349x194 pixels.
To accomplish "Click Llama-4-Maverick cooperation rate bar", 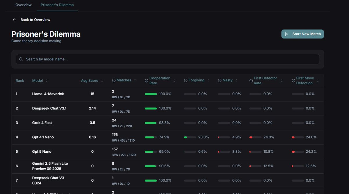I will [x=151, y=94].
